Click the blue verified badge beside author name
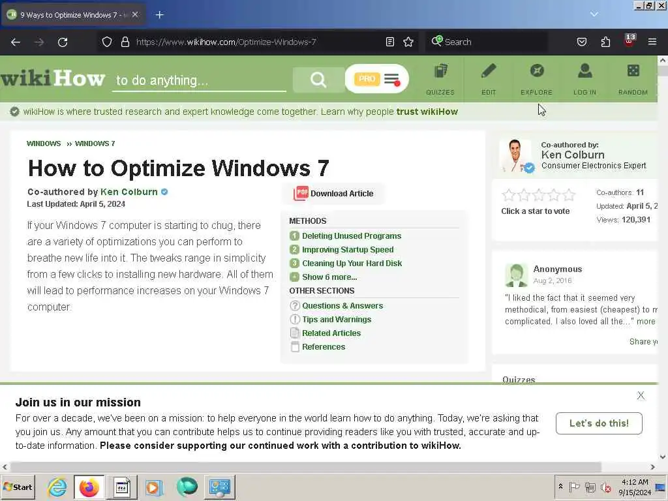This screenshot has height=501, width=668. tap(164, 192)
